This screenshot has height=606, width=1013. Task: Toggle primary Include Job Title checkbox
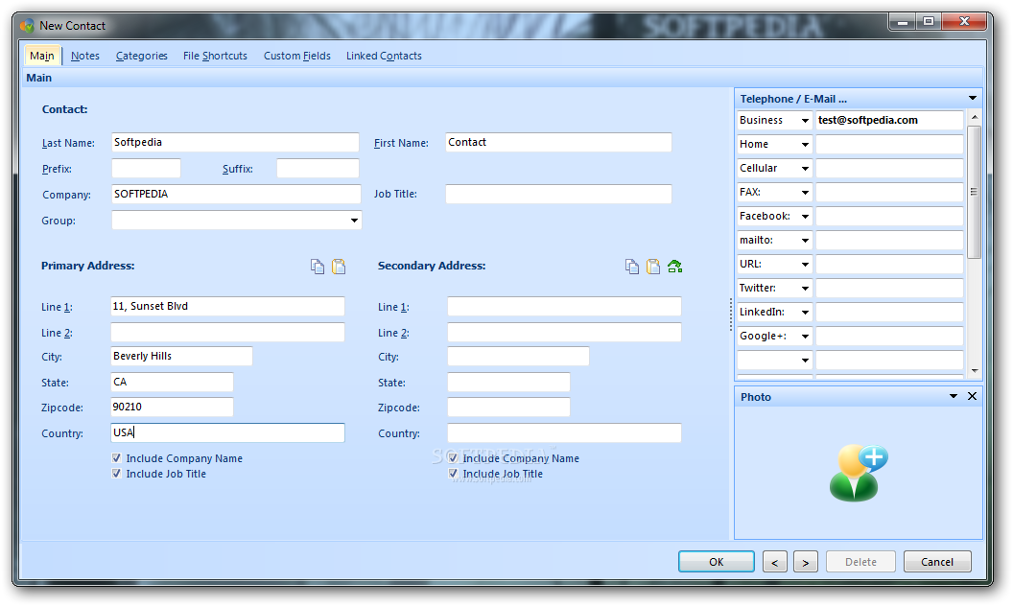(x=116, y=474)
